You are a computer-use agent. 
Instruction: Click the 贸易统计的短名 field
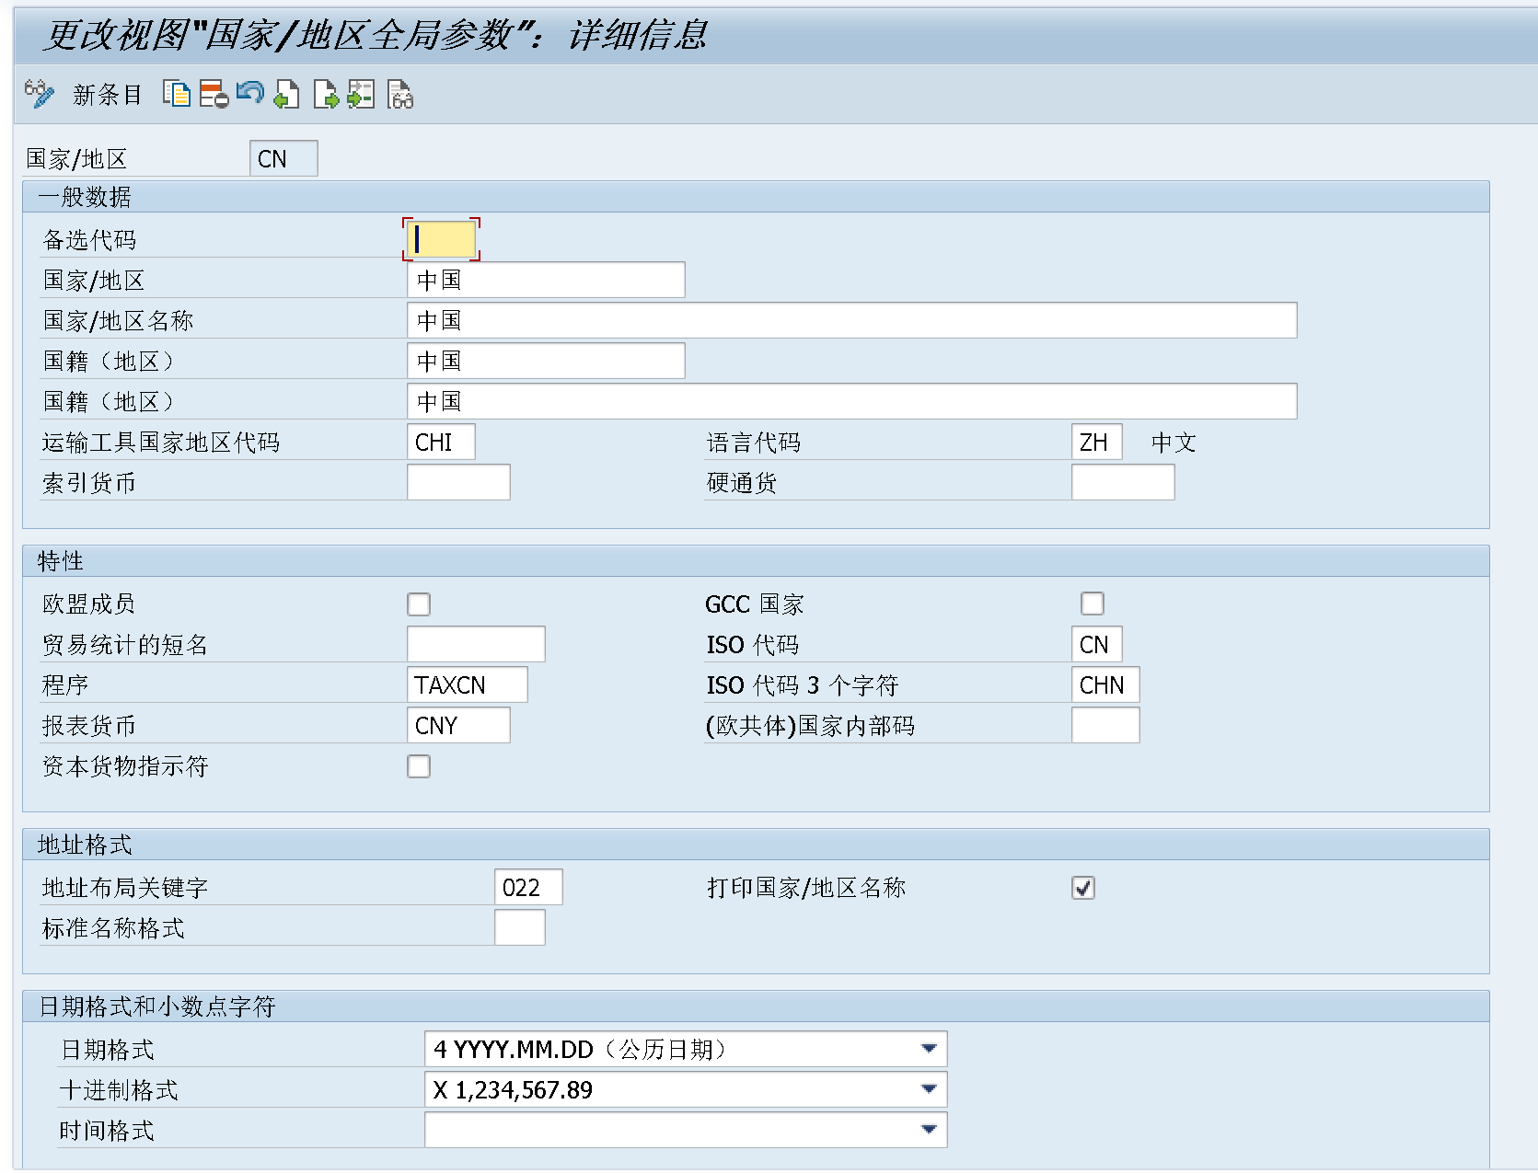(x=476, y=644)
